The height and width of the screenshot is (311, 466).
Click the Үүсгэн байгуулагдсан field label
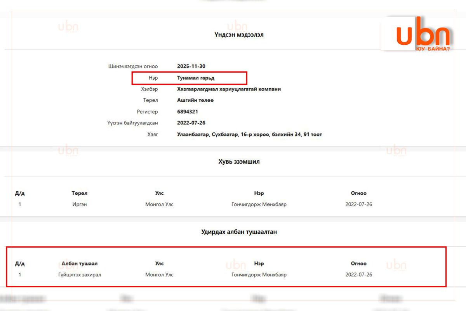pyautogui.click(x=132, y=123)
